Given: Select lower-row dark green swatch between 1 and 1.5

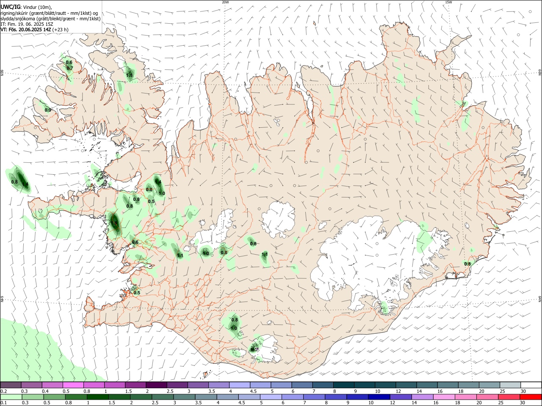Looking at the screenshot, I should click(x=99, y=397).
